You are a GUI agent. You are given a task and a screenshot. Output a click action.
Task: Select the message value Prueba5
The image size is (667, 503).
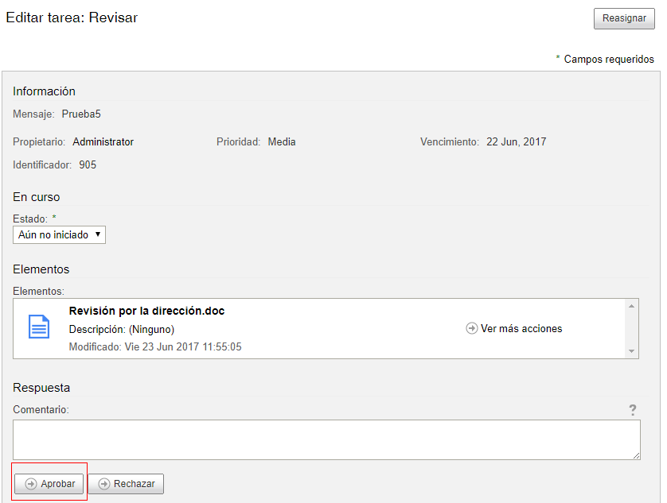81,114
